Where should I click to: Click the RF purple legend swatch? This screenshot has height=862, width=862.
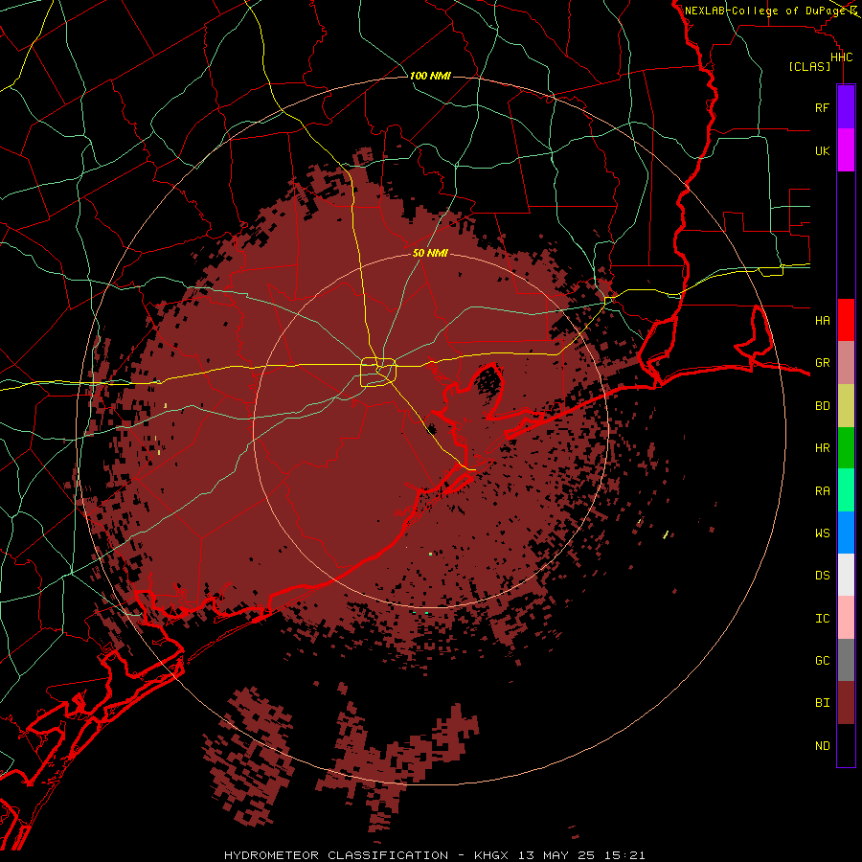(846, 107)
